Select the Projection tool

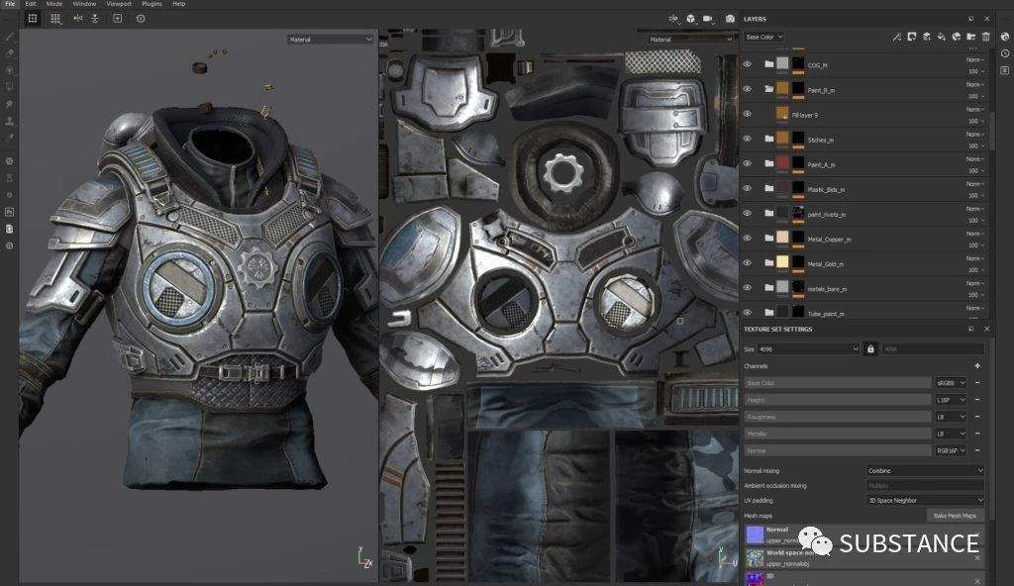coord(10,70)
